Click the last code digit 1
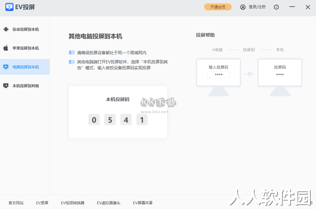Screen dimensions: 316x209 (142, 120)
